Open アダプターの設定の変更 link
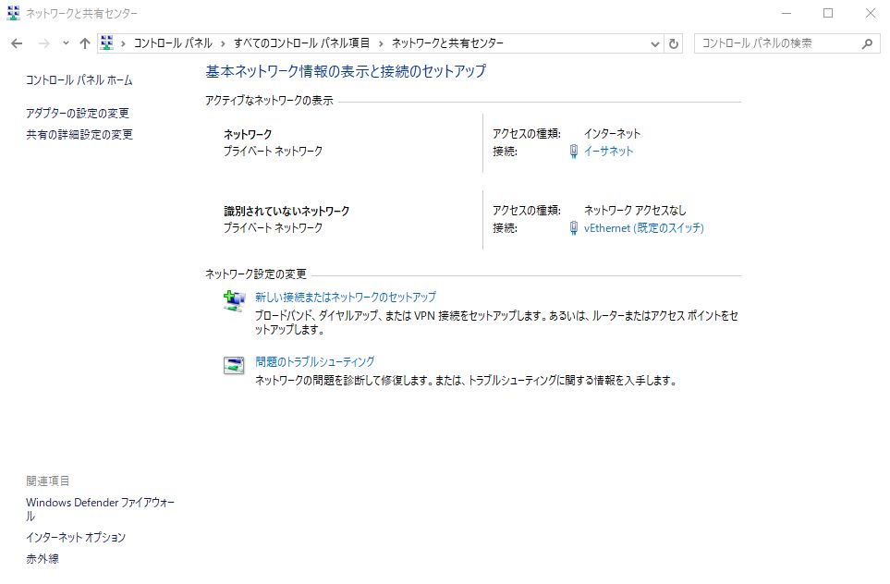The image size is (890, 584). point(78,114)
